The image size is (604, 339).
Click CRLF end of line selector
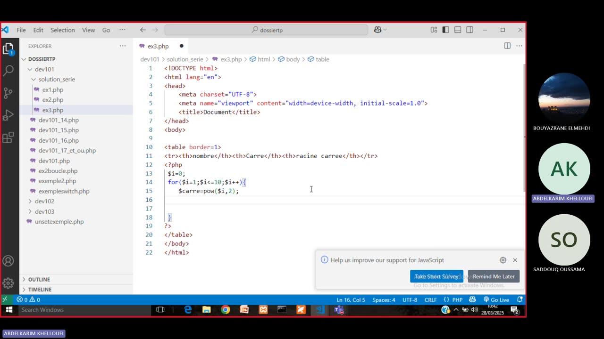pyautogui.click(x=430, y=299)
